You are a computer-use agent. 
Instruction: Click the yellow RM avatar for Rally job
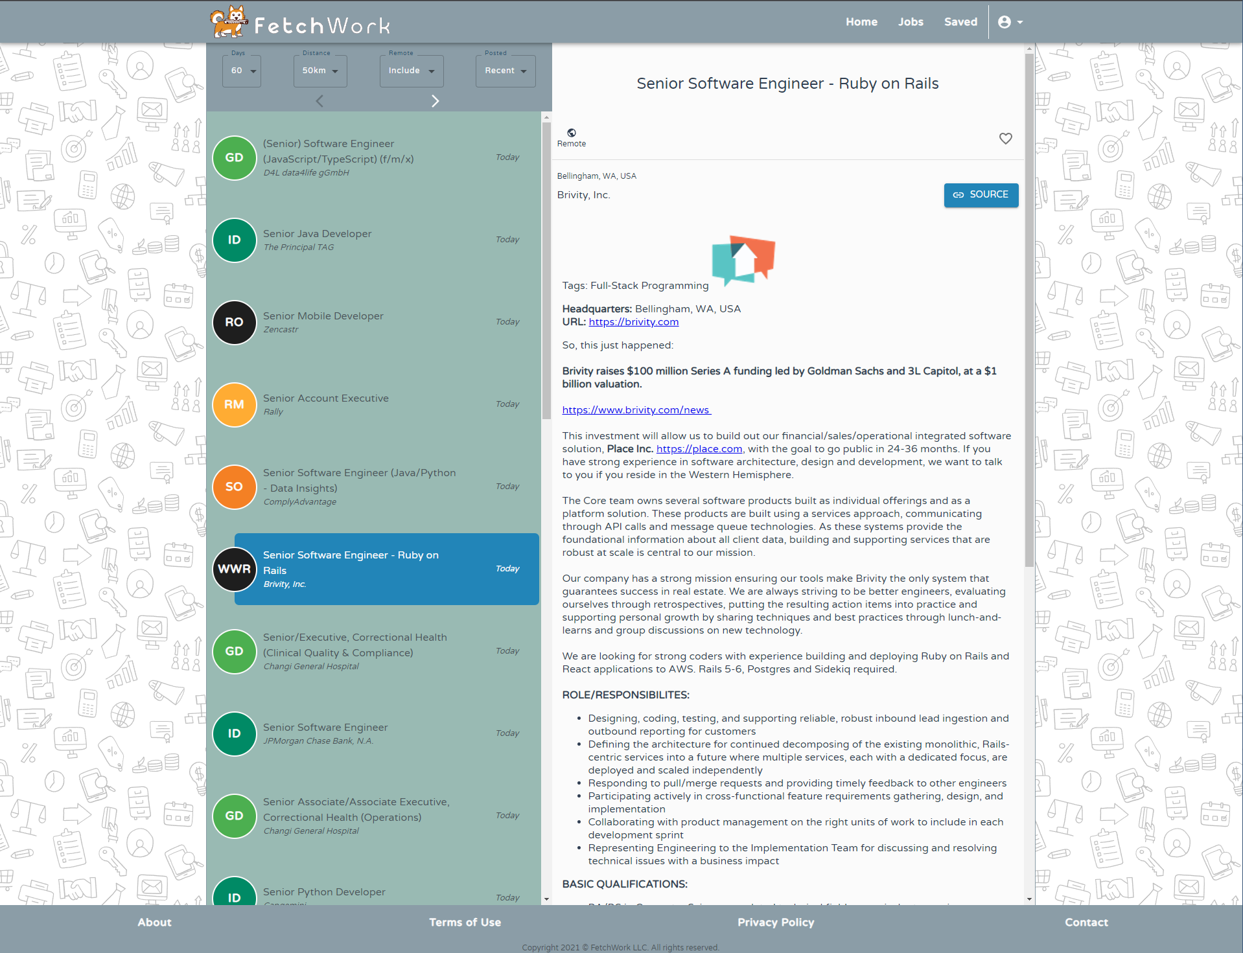pyautogui.click(x=235, y=404)
